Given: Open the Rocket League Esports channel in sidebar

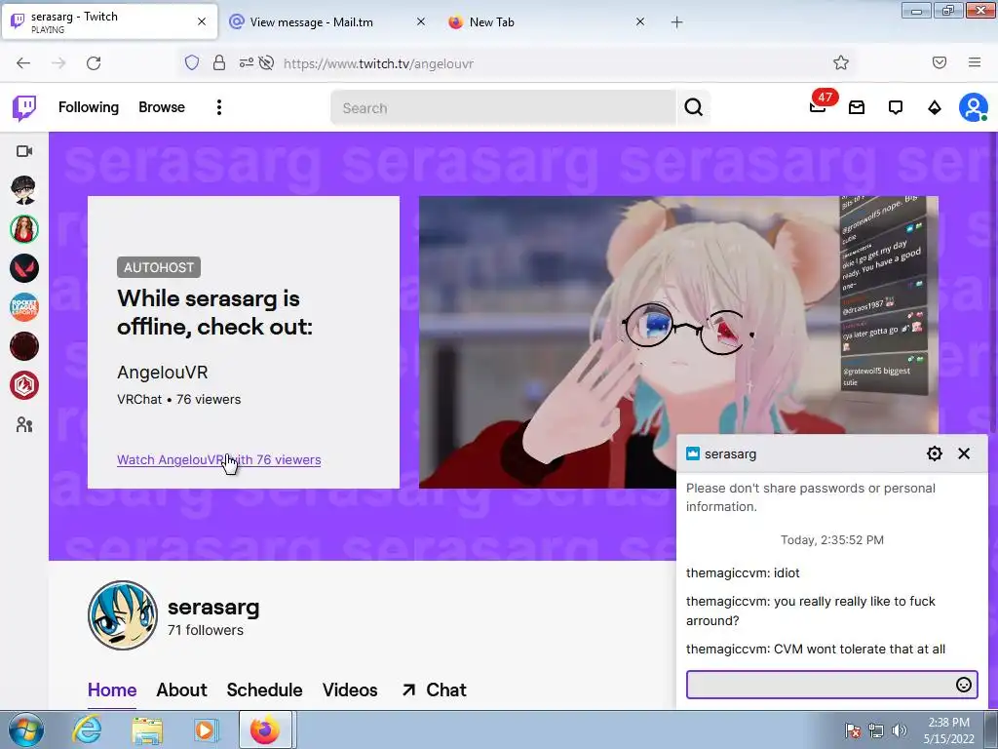Looking at the screenshot, I should point(24,307).
